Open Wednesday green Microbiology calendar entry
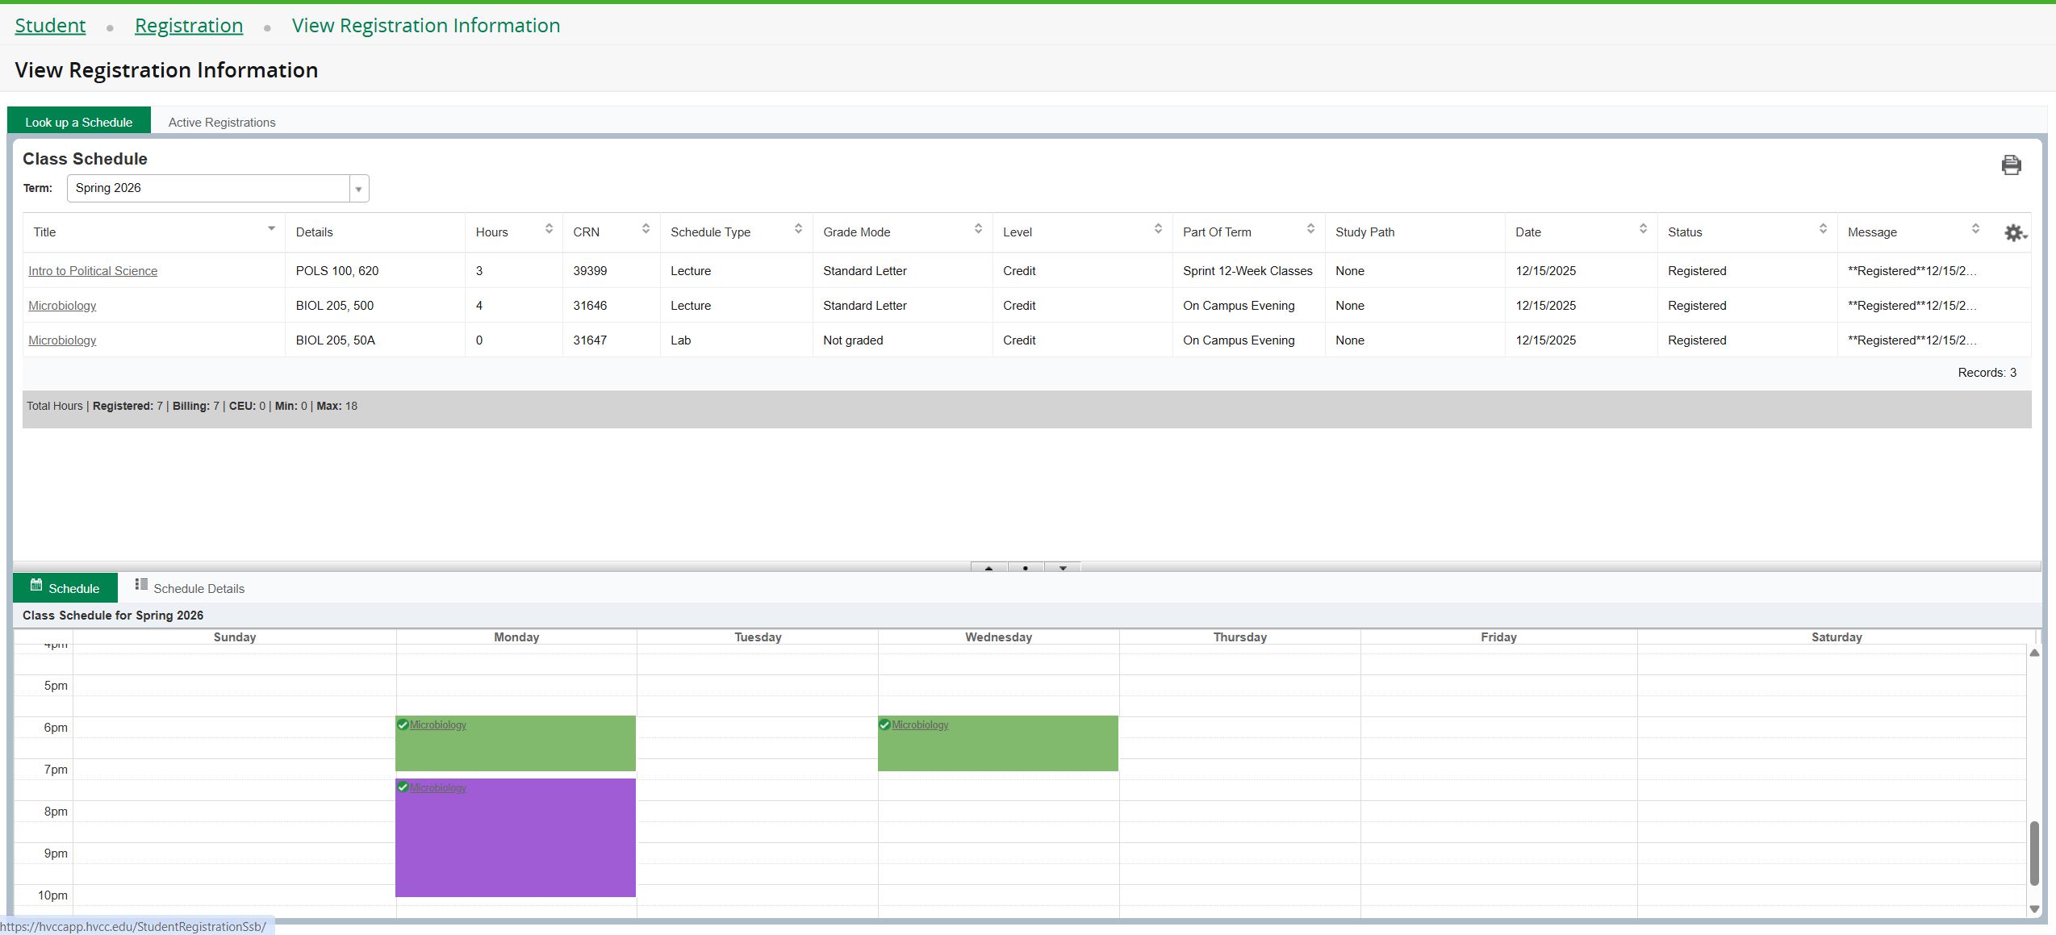 (x=920, y=725)
